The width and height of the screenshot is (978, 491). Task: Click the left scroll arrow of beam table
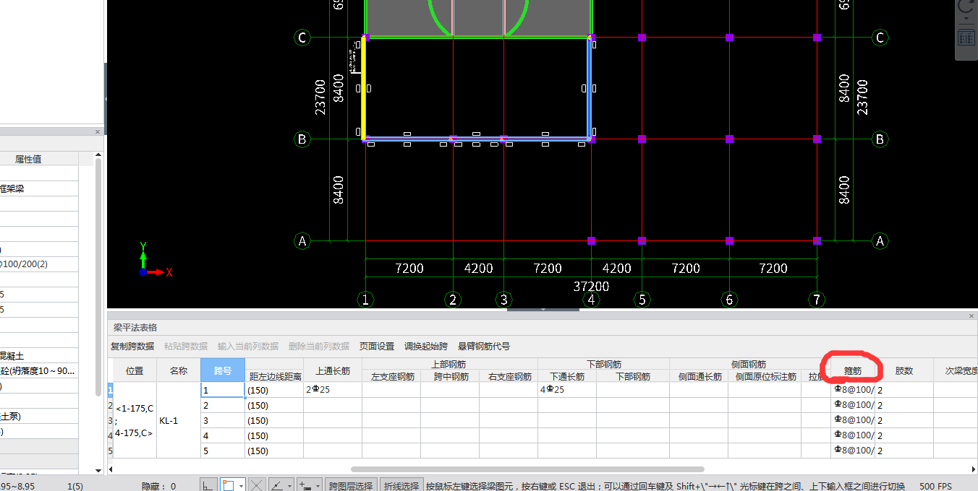pyautogui.click(x=111, y=469)
